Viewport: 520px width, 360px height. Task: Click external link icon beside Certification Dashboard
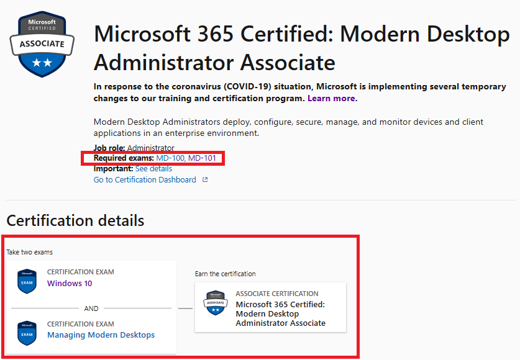(x=205, y=179)
